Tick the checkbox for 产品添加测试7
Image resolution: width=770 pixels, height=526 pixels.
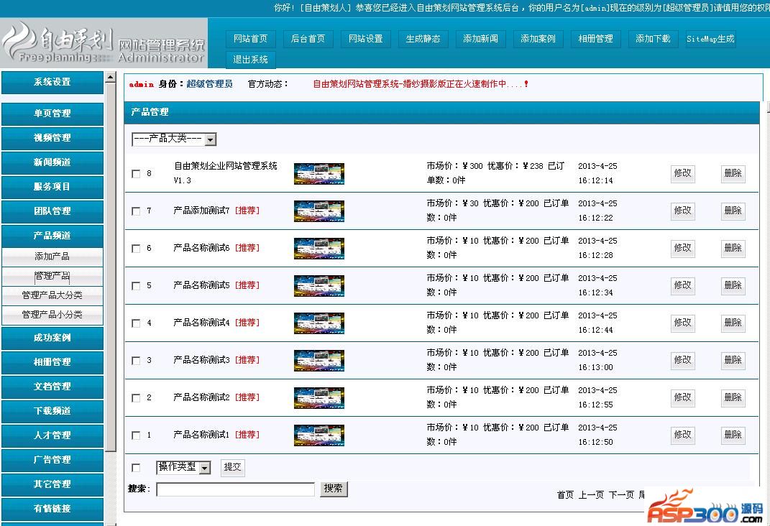[136, 211]
